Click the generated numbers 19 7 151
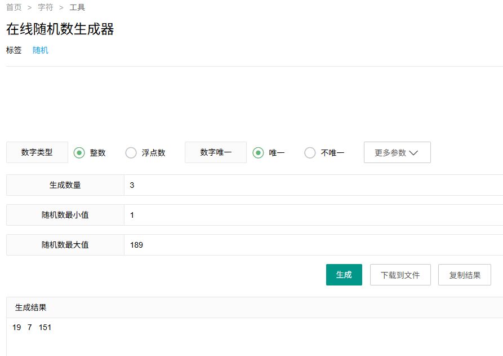 click(x=32, y=327)
